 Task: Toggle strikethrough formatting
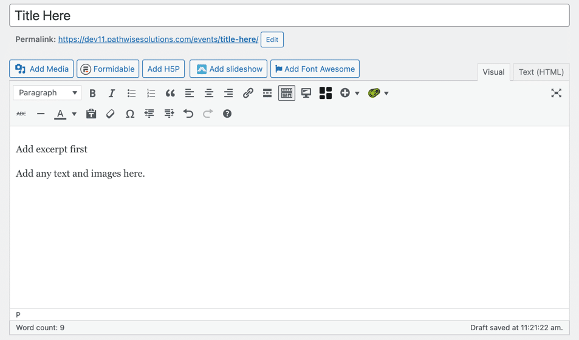pos(21,114)
